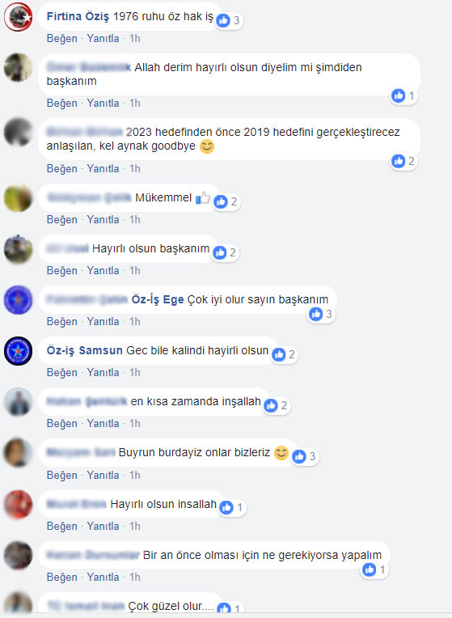Screen dimensions: 452x618
Task: Open Öz-iş Samsun profile name
Action: click(84, 350)
